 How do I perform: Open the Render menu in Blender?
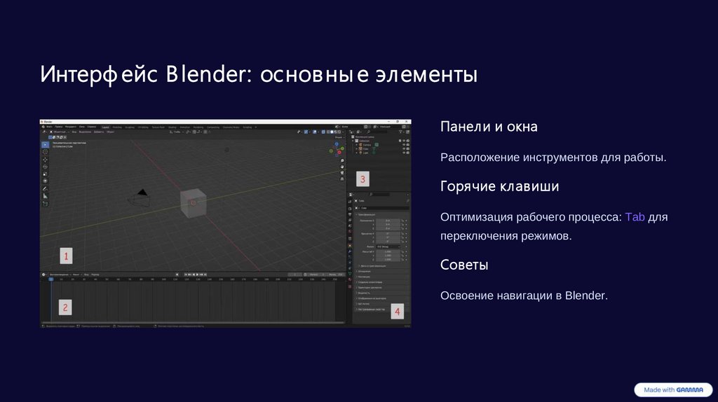pyautogui.click(x=71, y=127)
